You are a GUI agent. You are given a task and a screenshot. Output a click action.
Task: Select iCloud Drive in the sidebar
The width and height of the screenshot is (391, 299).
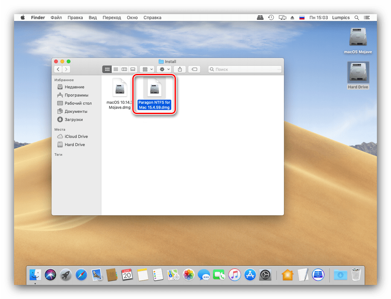(x=76, y=137)
